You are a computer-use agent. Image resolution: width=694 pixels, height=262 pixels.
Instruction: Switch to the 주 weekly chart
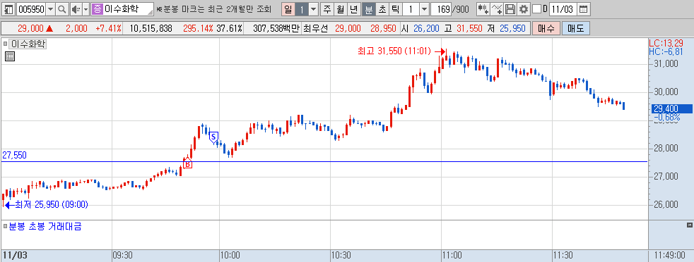(327, 9)
